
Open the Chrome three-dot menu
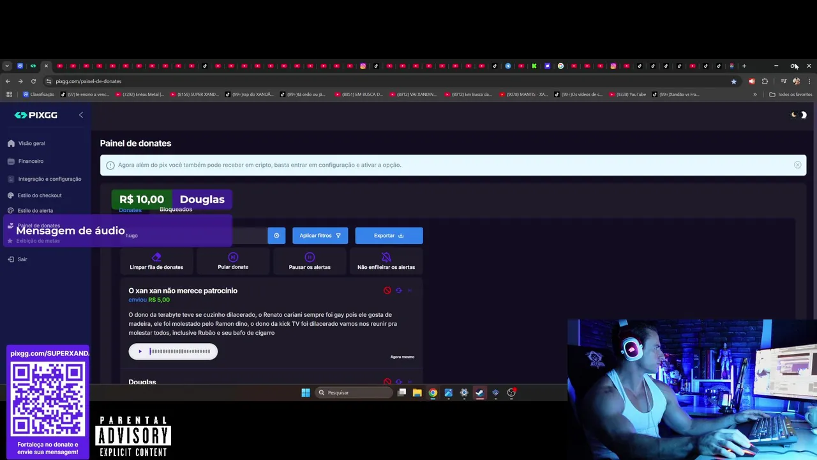point(809,81)
